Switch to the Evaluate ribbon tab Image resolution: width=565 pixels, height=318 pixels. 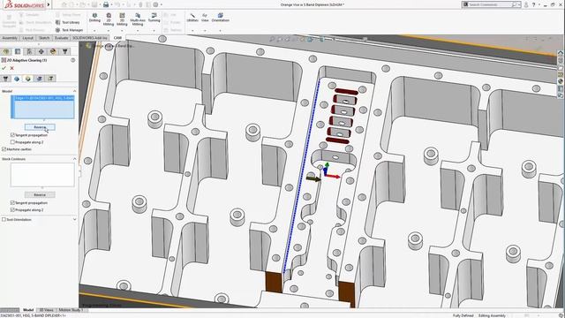(x=61, y=38)
